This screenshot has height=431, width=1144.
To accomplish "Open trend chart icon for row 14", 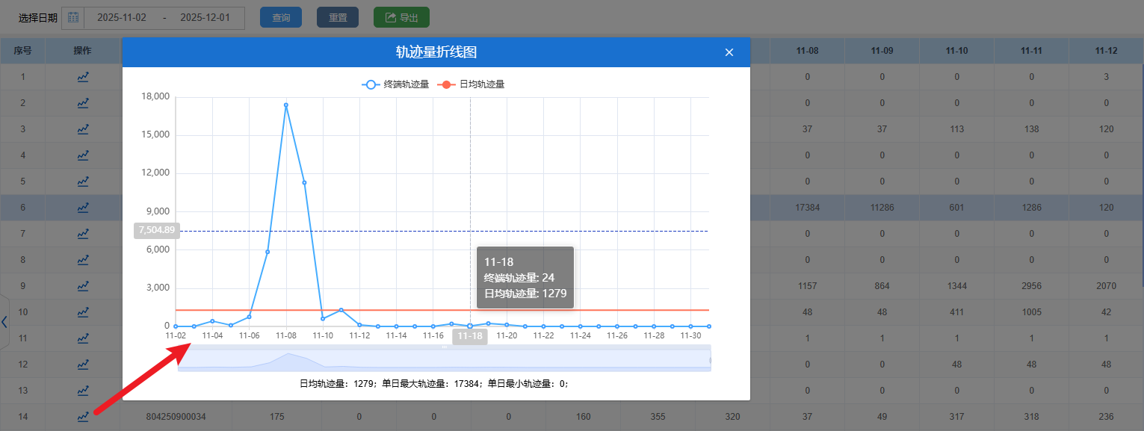I will pos(83,417).
